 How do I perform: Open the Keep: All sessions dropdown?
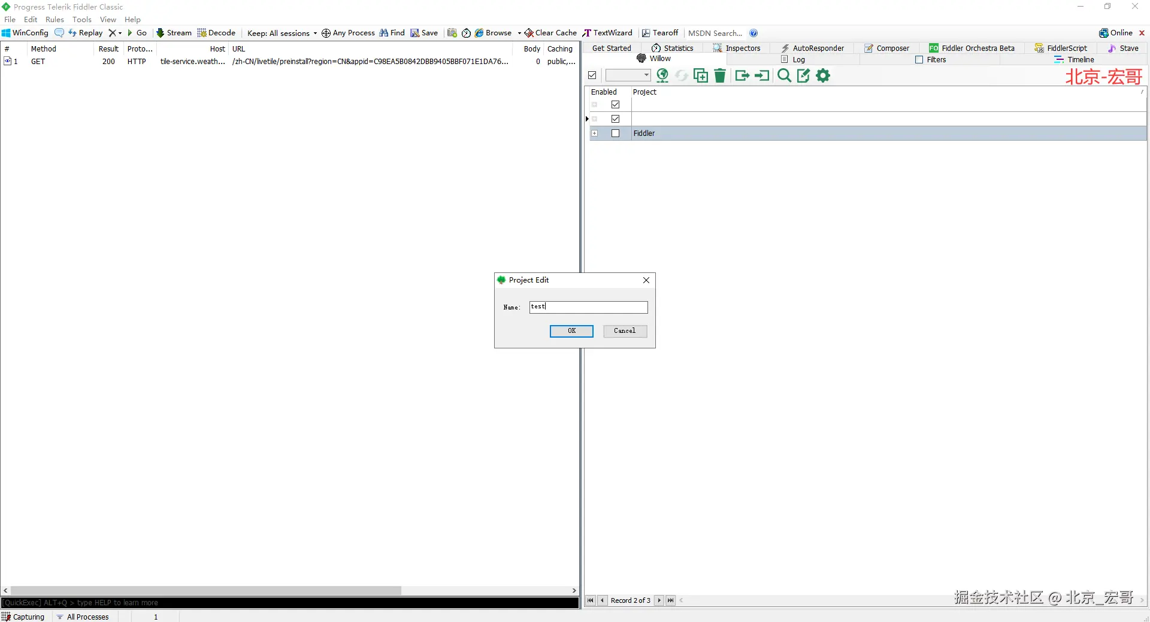pos(282,33)
